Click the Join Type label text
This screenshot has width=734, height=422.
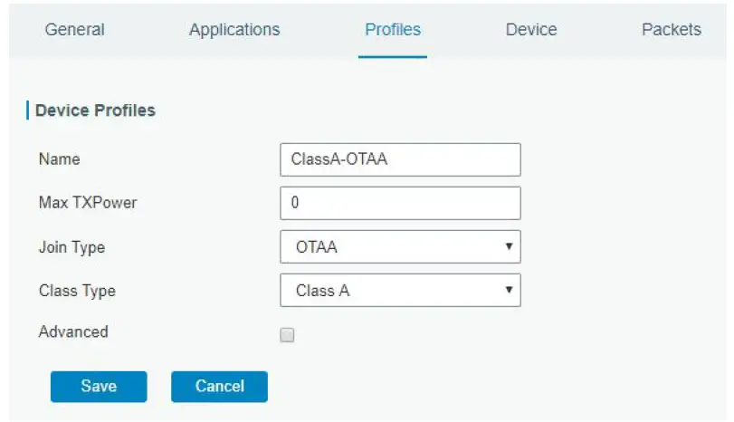click(71, 246)
